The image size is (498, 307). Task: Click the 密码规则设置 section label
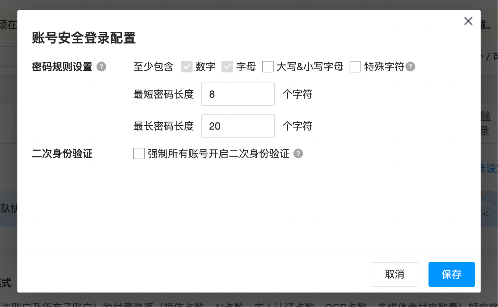(62, 67)
